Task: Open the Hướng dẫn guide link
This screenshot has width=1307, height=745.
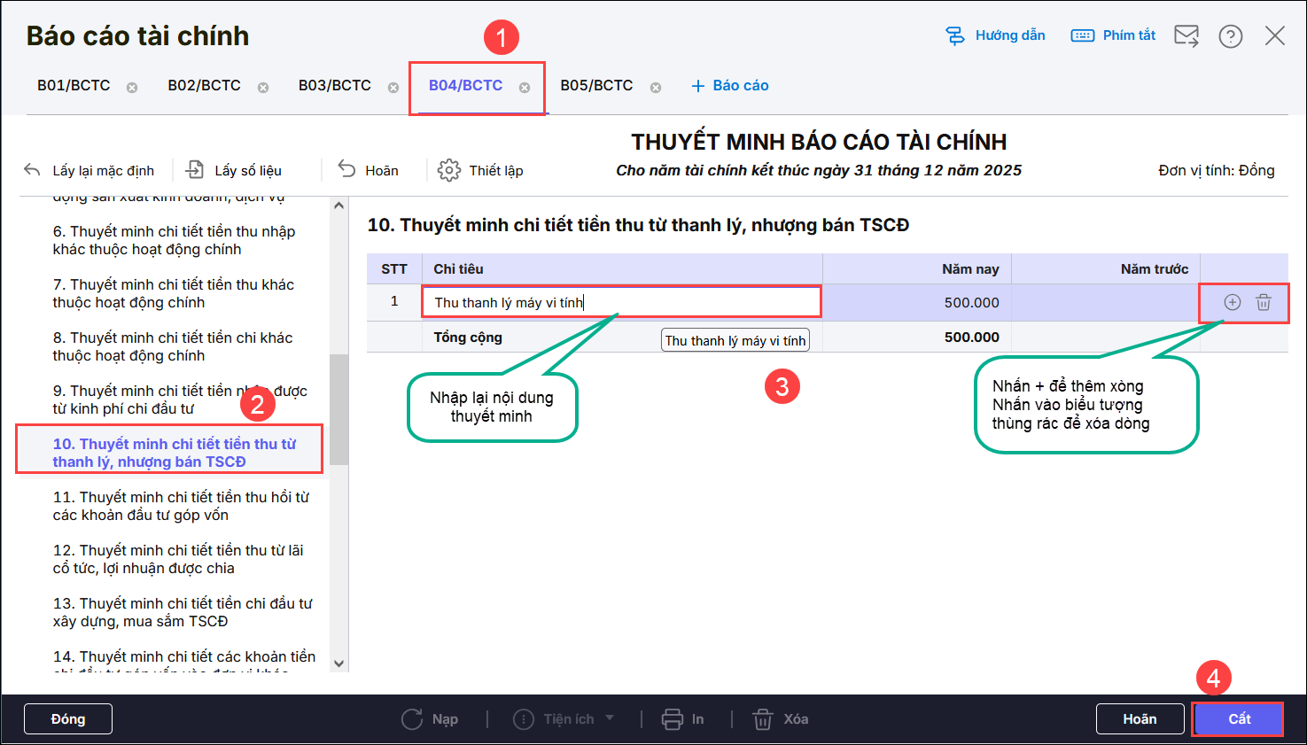Action: [x=995, y=35]
